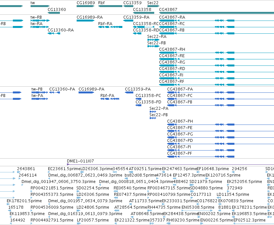Screen dimensions: 274x225
Task: Click EST EK178201.5prime
Action: coord(24,201)
